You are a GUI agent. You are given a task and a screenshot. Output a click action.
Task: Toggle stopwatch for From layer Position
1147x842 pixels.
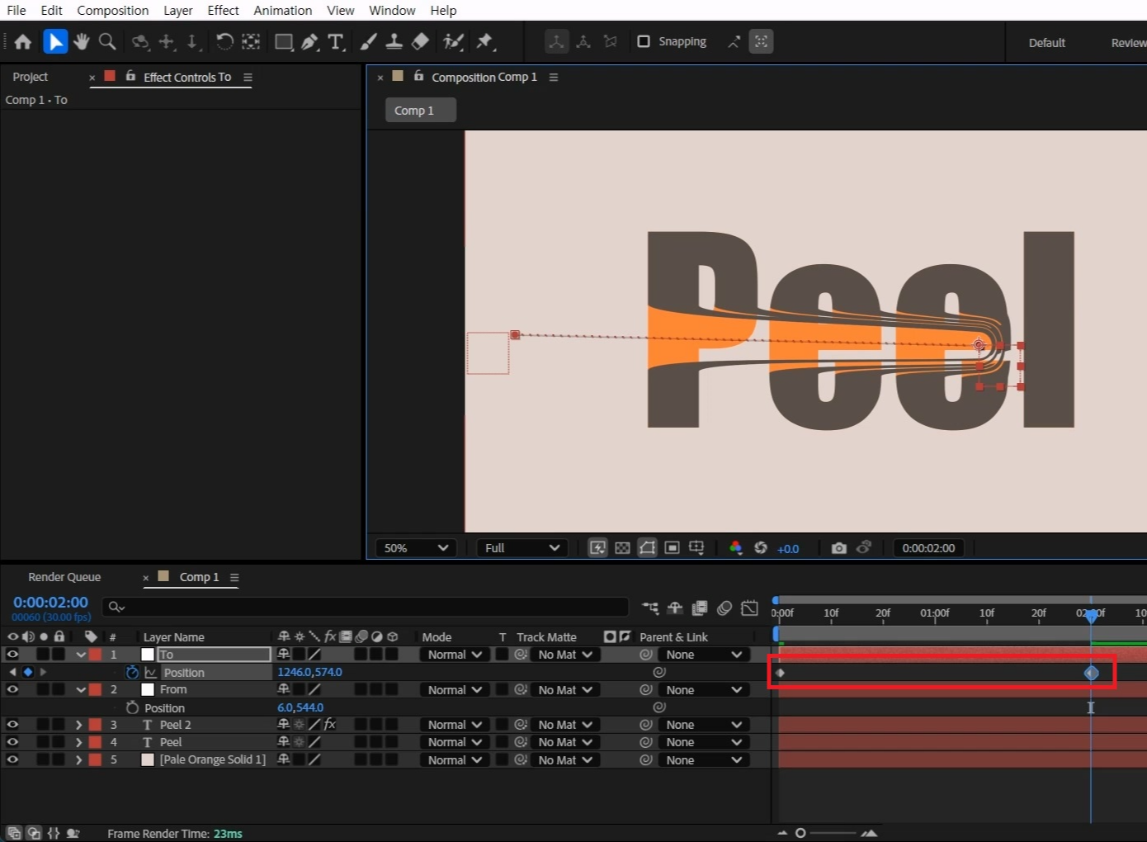(132, 707)
